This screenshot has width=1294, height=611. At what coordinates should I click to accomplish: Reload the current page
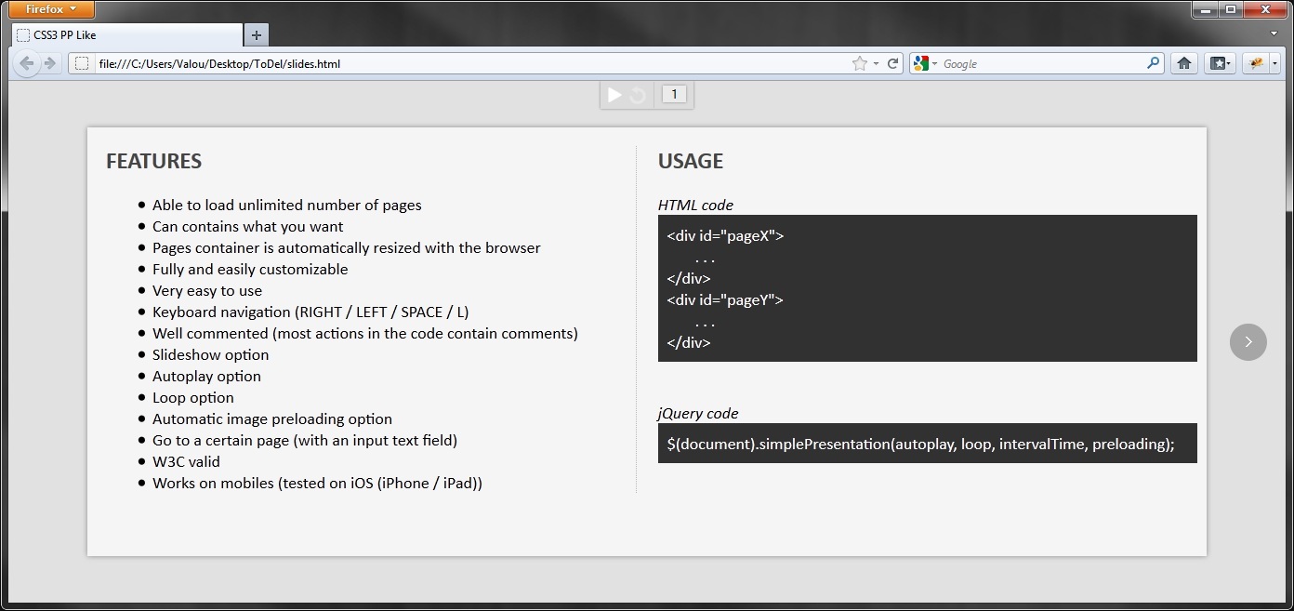[892, 63]
